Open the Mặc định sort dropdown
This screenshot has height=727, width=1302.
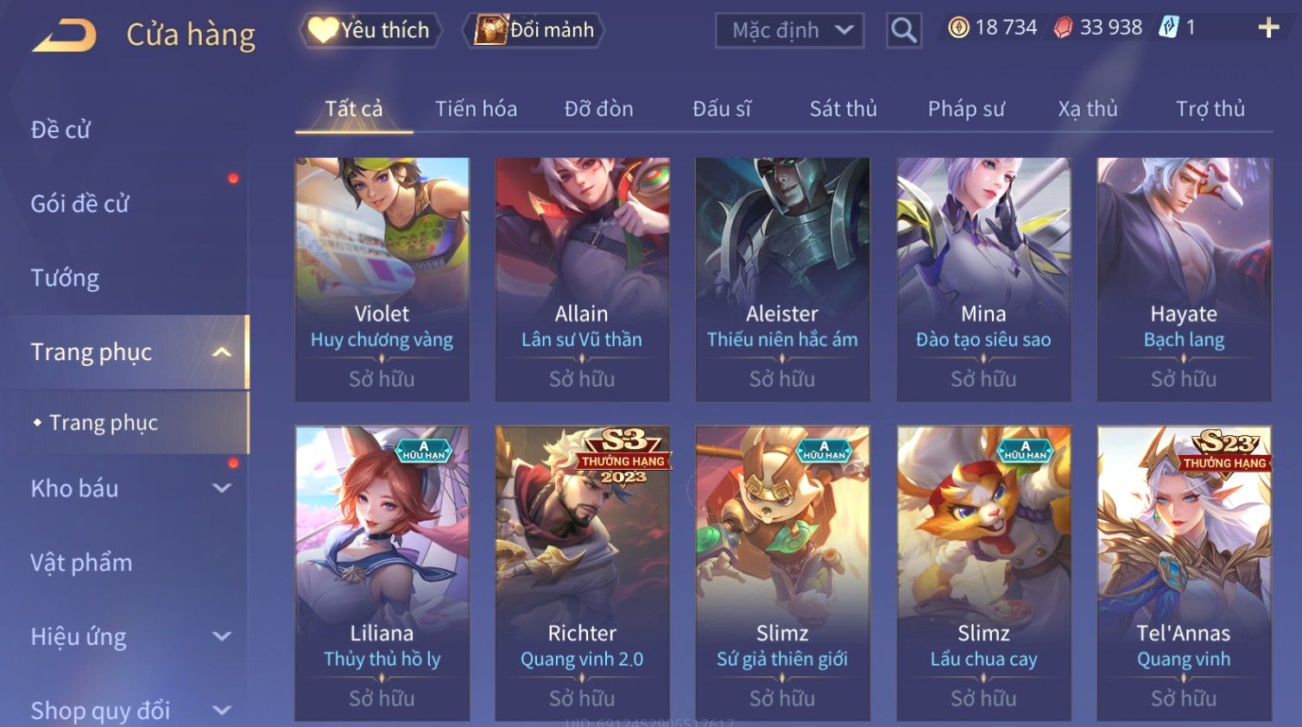[789, 31]
